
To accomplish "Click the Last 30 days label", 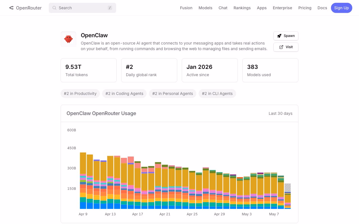I will pos(280,113).
